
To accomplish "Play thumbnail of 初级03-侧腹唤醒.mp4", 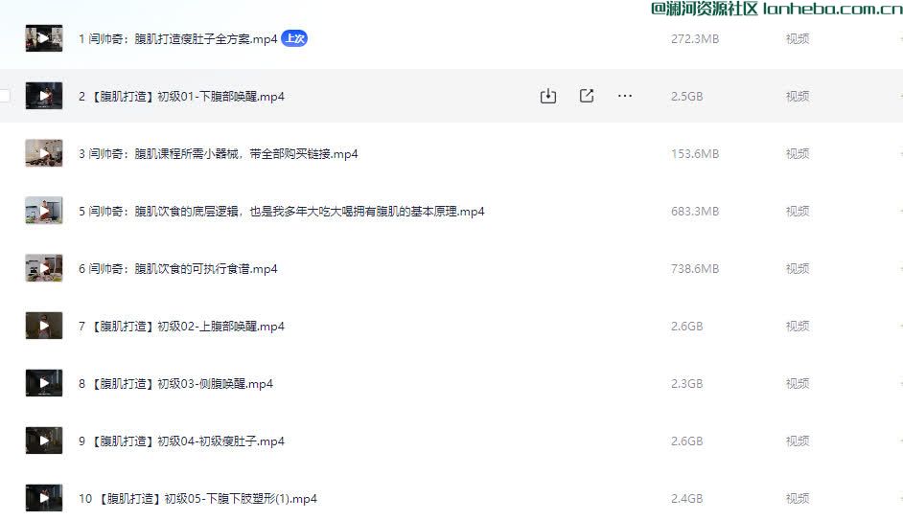I will click(44, 384).
